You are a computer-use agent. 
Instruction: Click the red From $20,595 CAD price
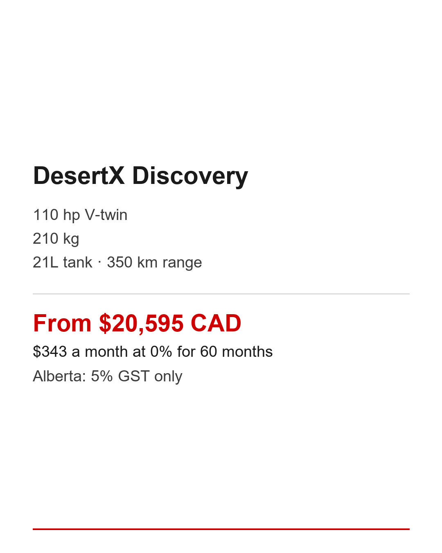coord(137,323)
